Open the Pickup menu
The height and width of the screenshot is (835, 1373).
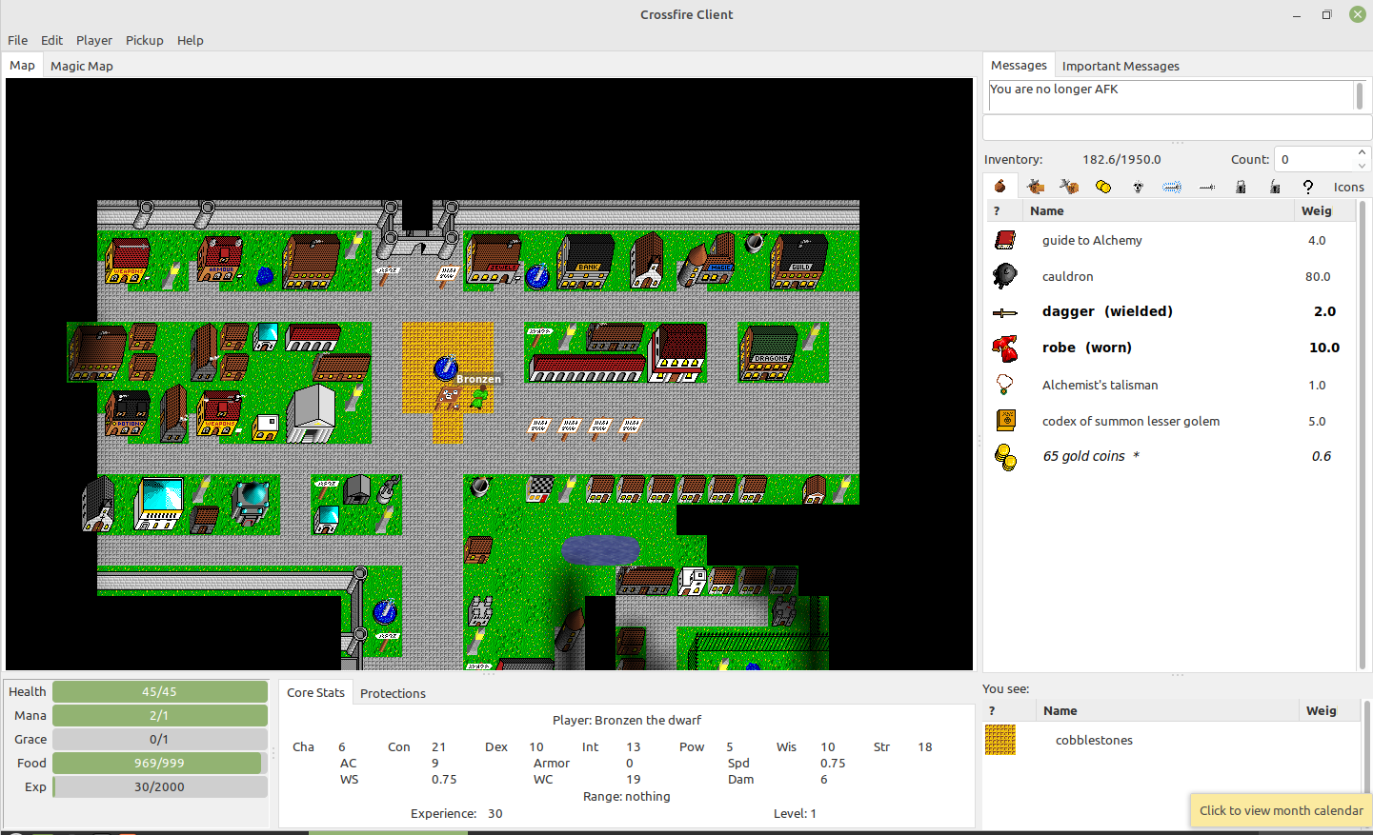coord(145,40)
